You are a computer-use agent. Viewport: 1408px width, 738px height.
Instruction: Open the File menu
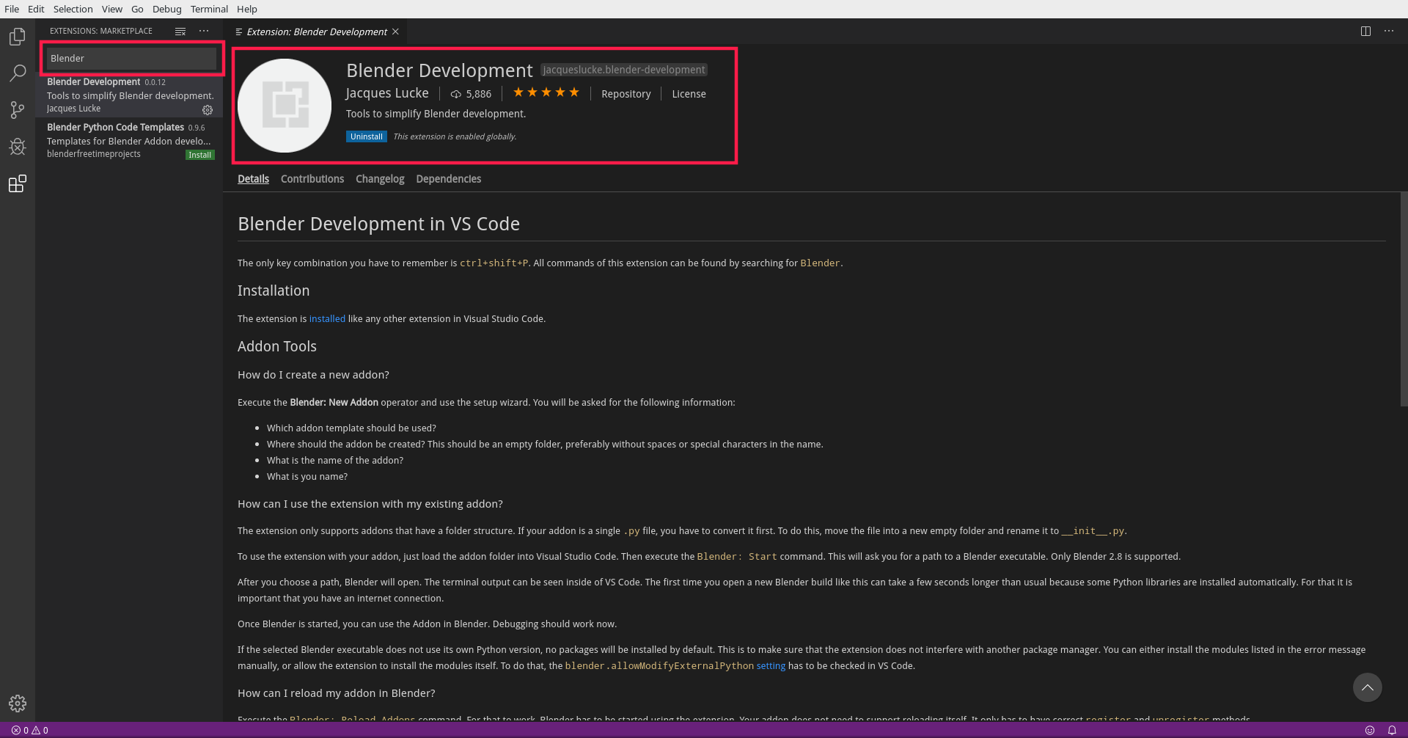click(12, 9)
